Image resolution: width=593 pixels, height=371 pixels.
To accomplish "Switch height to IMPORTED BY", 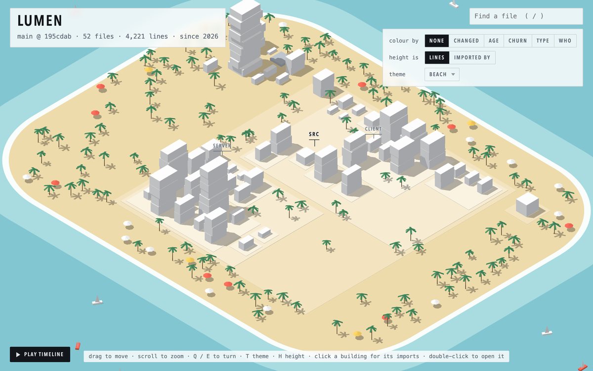I will tap(472, 57).
